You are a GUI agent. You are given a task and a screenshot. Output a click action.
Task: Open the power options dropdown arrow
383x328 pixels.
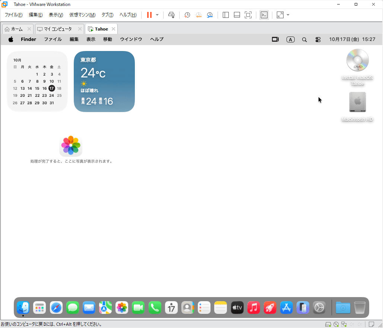157,15
